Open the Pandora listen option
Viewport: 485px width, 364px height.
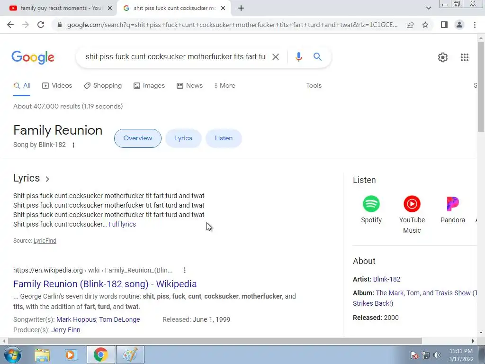pyautogui.click(x=452, y=209)
